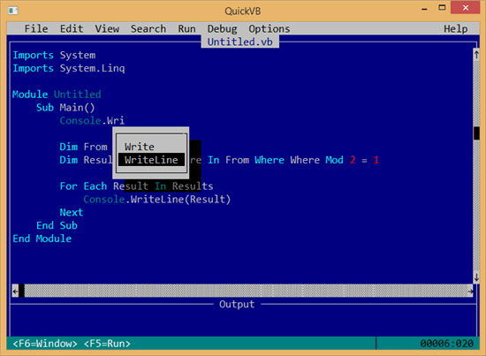Open the Search menu
The image size is (486, 356).
tap(148, 29)
